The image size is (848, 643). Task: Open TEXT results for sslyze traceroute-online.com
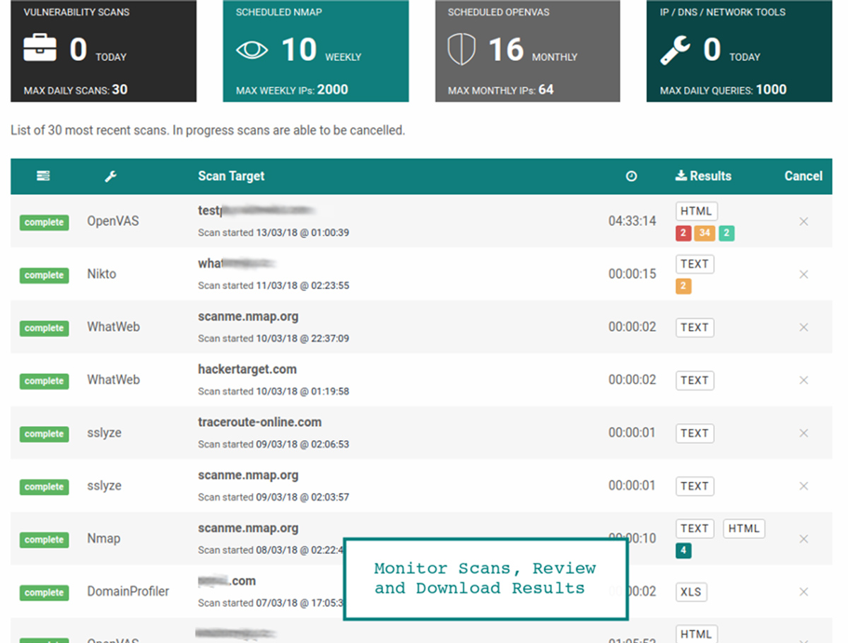tap(695, 433)
